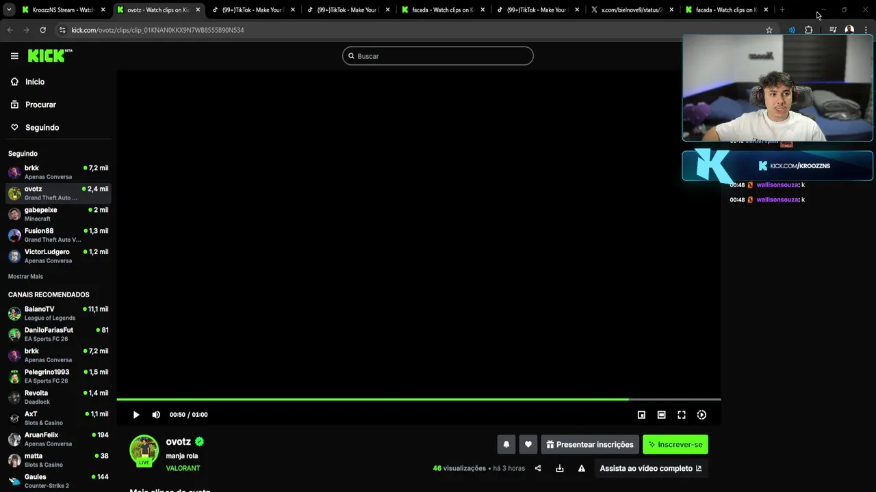Turn on notifications bell for ovotz
This screenshot has width=876, height=492.
[506, 444]
